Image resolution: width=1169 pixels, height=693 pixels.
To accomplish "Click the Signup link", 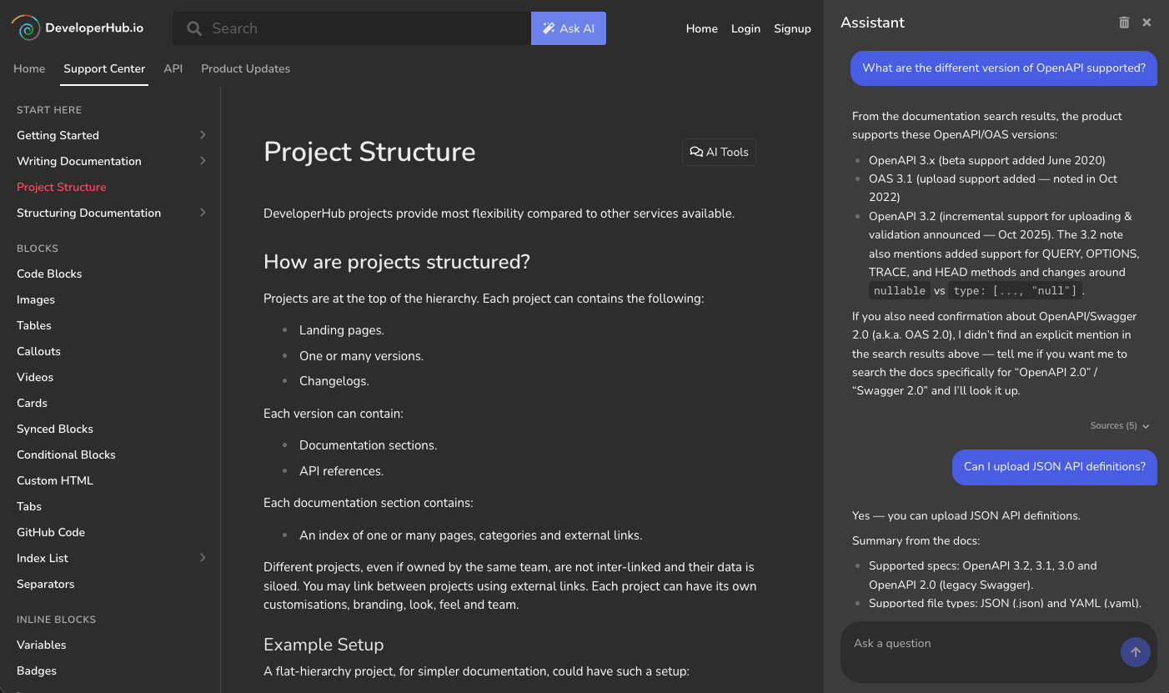I will pos(792,28).
